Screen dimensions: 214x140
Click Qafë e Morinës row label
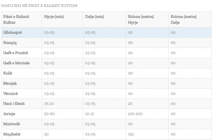point(22,63)
